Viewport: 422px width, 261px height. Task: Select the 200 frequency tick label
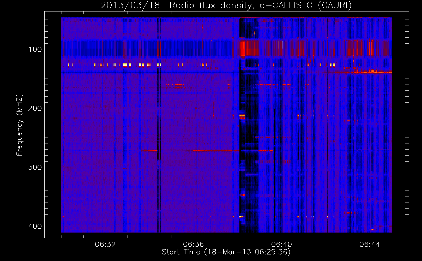click(x=35, y=108)
